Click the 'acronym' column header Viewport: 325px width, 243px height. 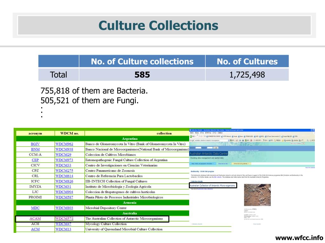[x=35, y=133]
